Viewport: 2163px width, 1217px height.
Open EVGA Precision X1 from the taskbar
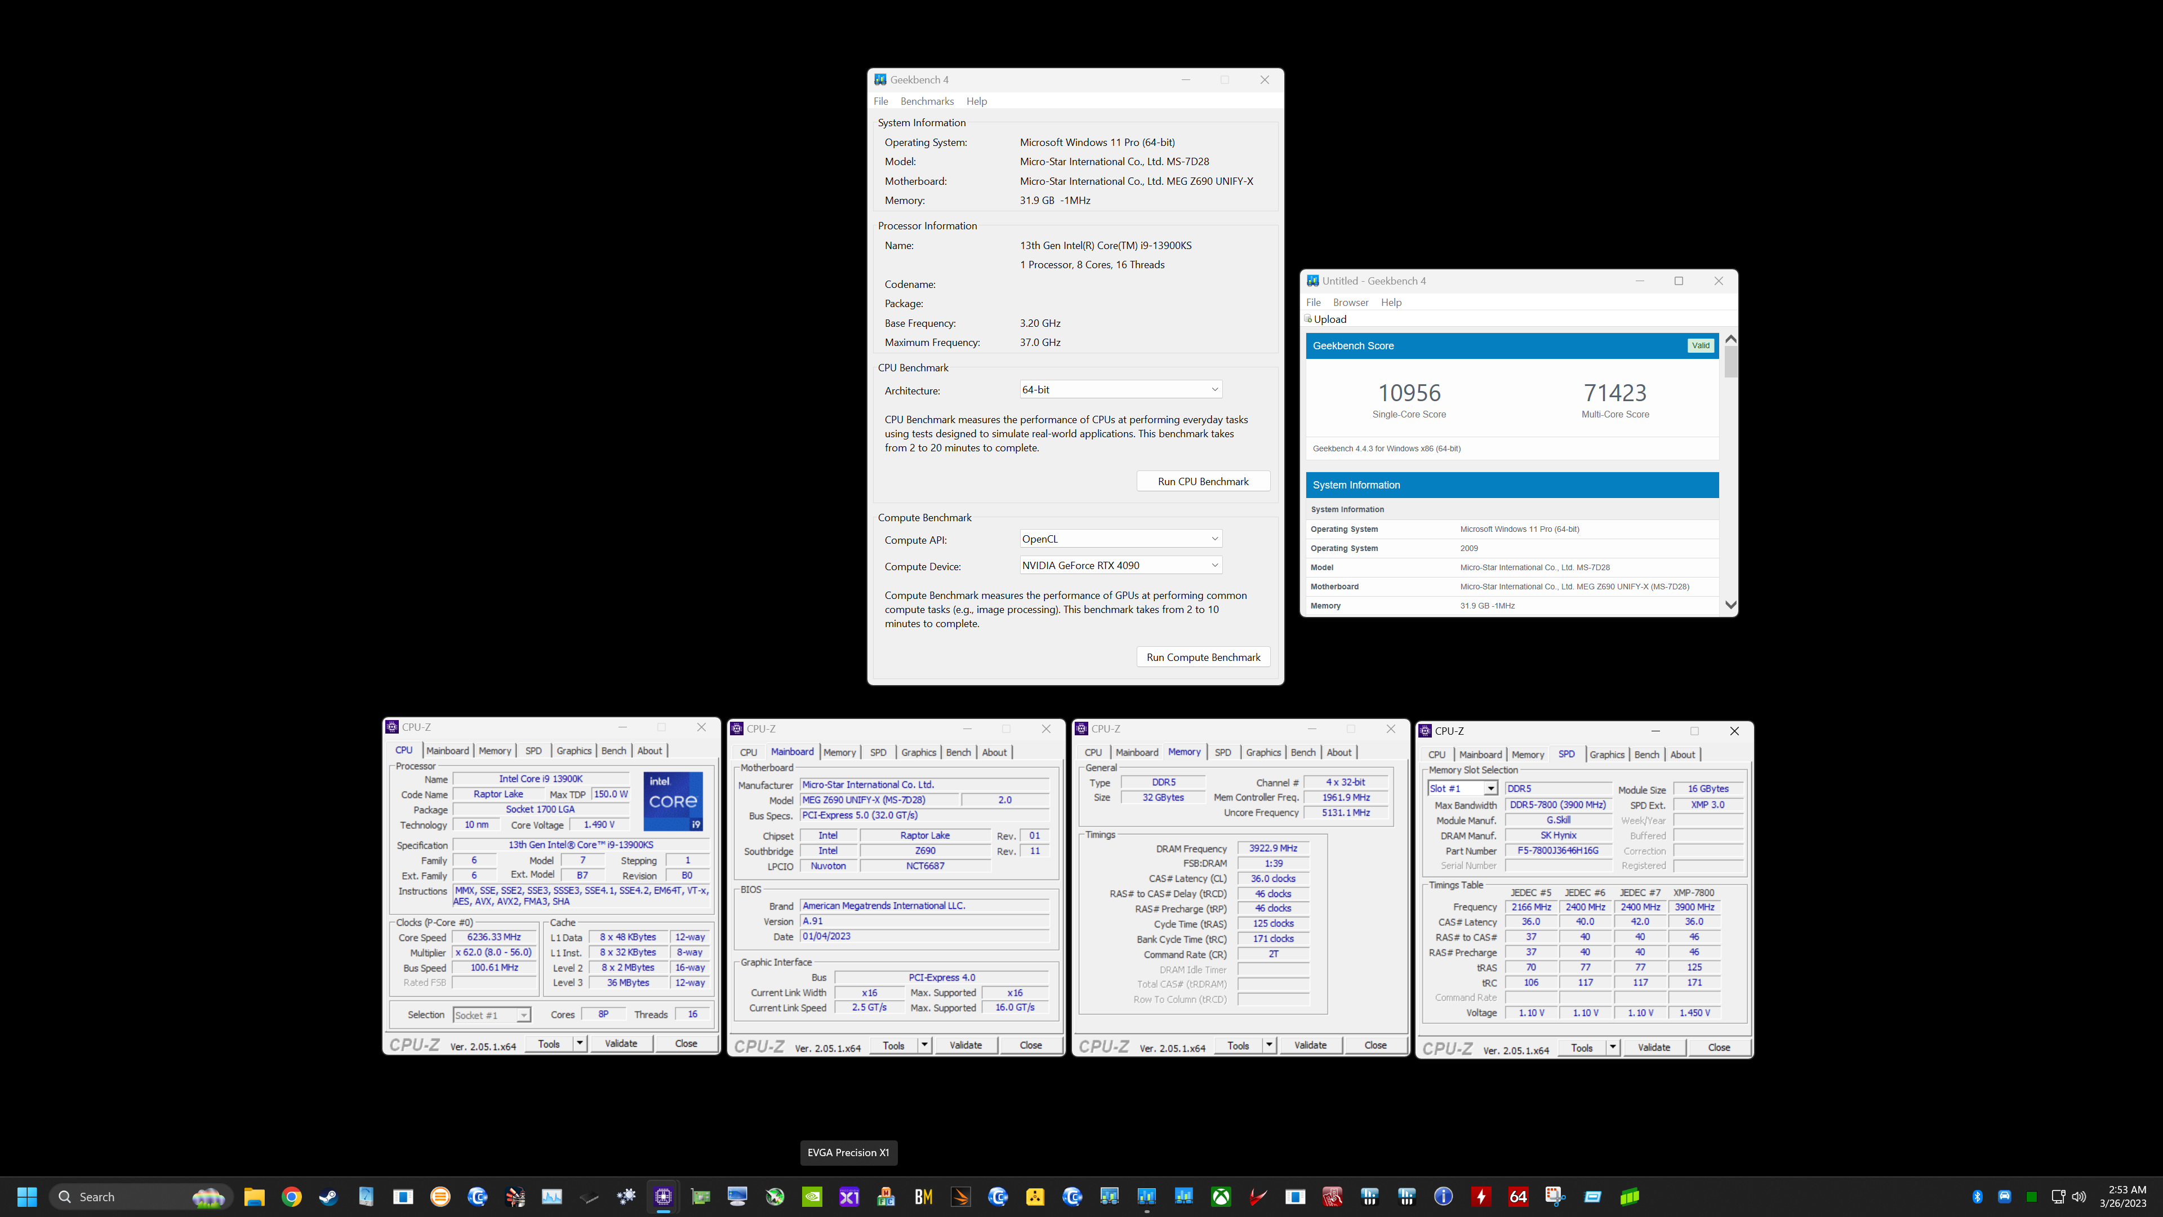(849, 1197)
